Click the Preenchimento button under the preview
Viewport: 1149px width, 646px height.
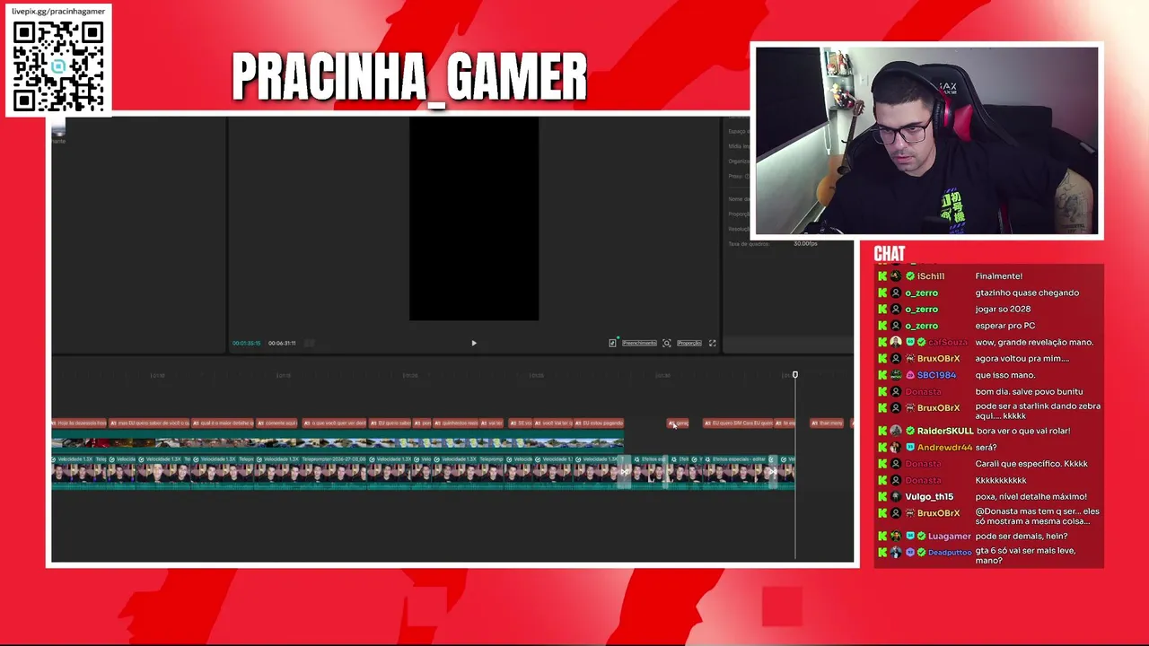[x=639, y=343]
